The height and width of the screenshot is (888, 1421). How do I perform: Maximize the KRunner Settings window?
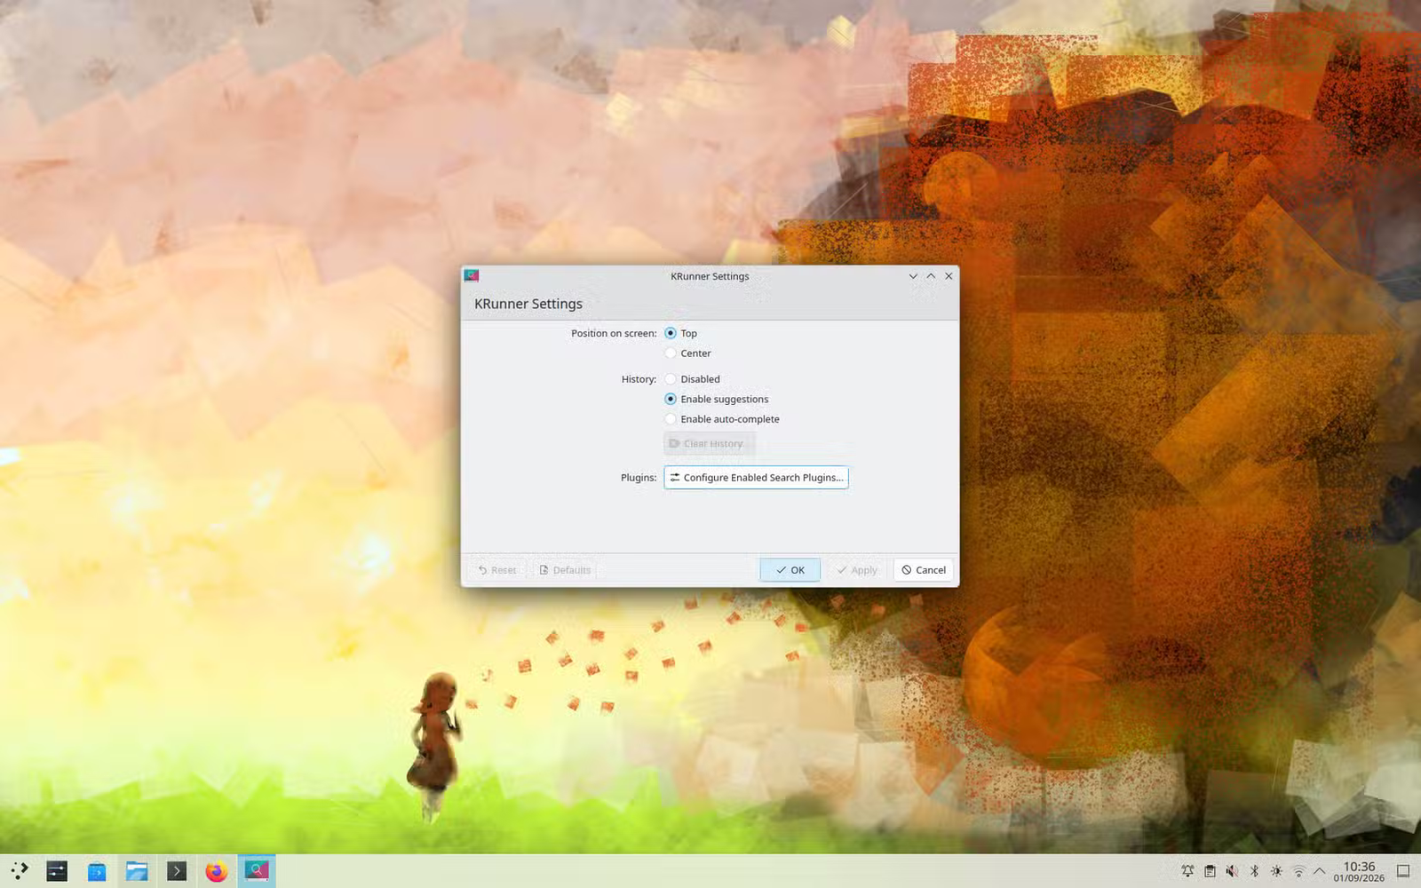coord(931,276)
